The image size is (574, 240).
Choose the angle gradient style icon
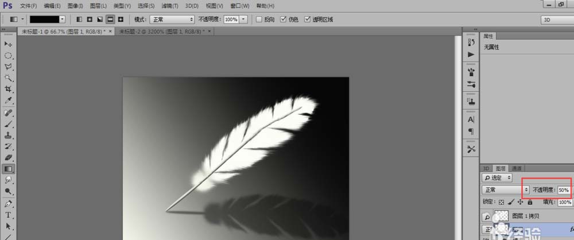click(99, 20)
